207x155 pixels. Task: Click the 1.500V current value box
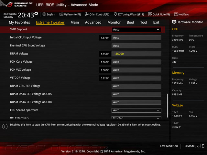(105, 70)
